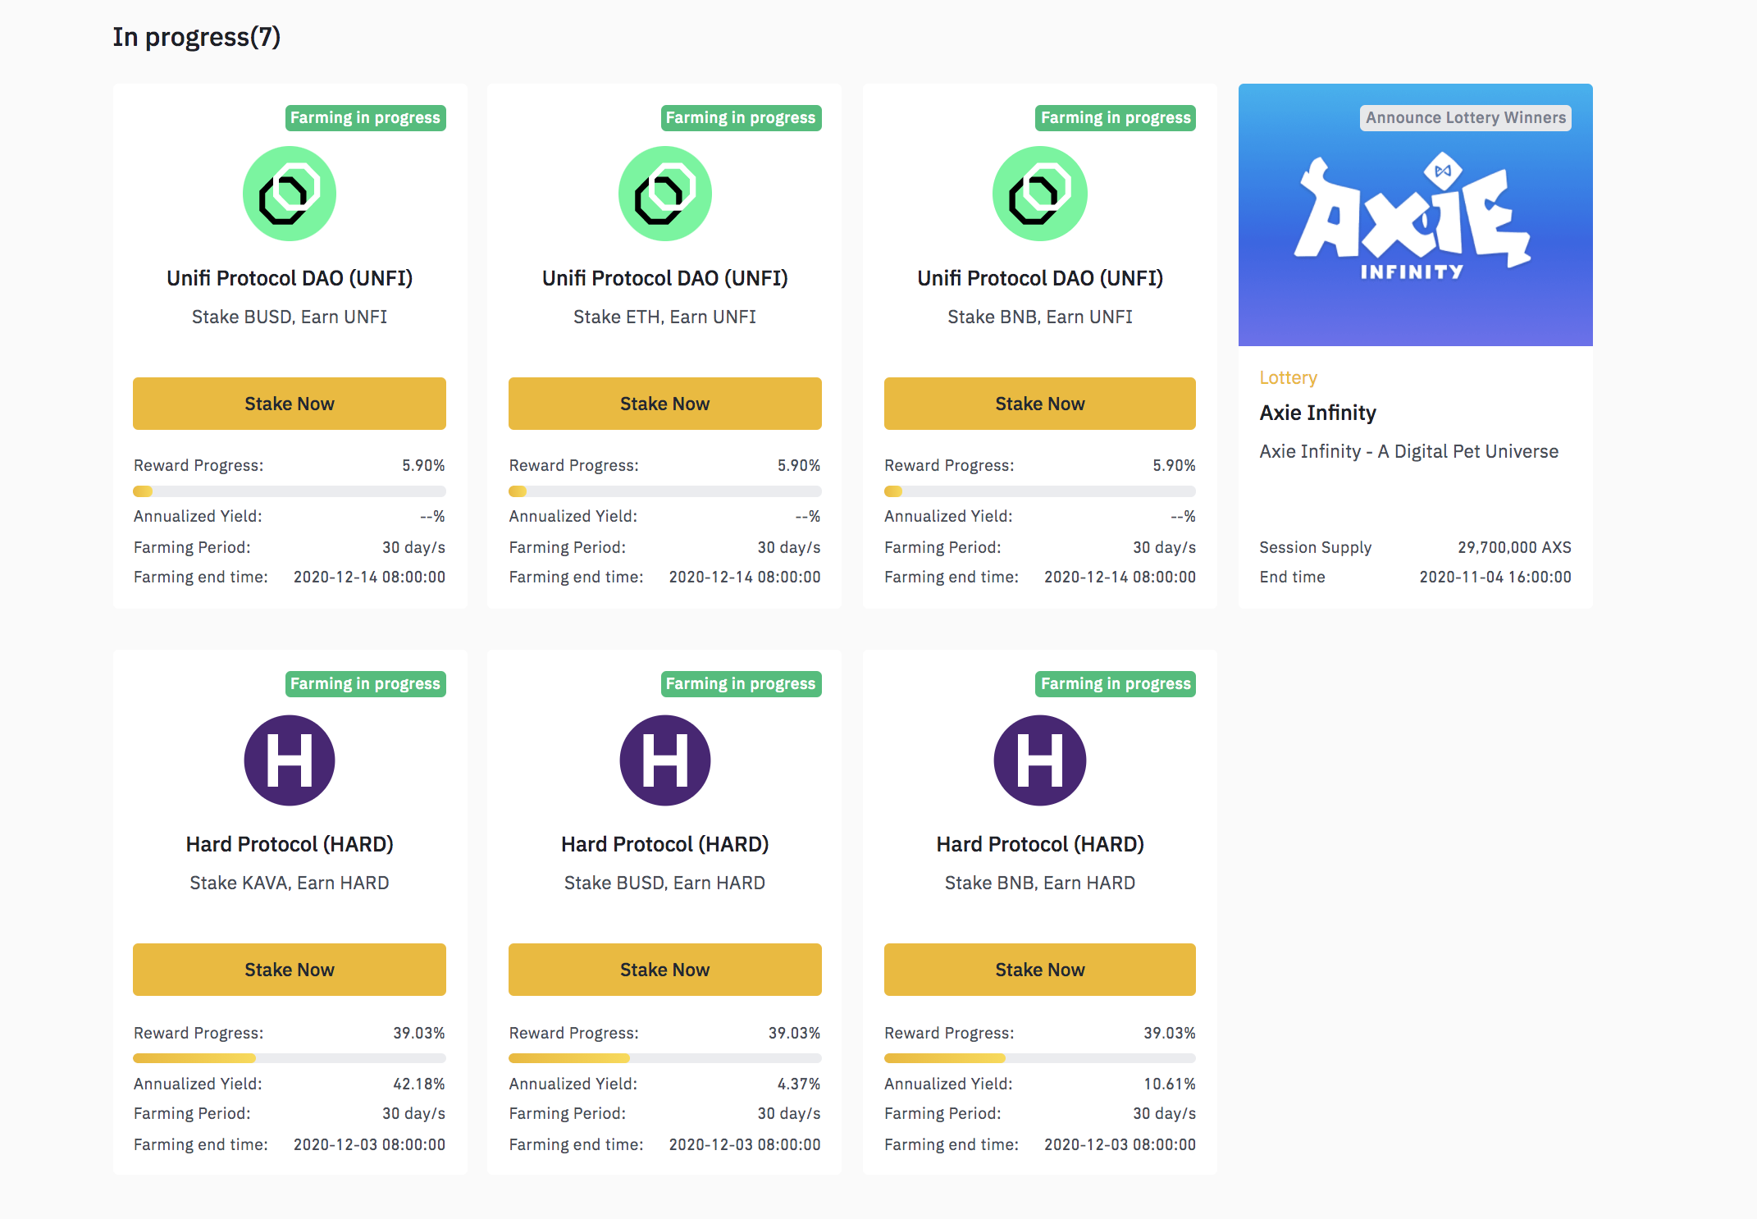Screen dimensions: 1757x1219
Task: Click Stake Now for Stake ETH, Earn UNFI
Action: point(665,404)
